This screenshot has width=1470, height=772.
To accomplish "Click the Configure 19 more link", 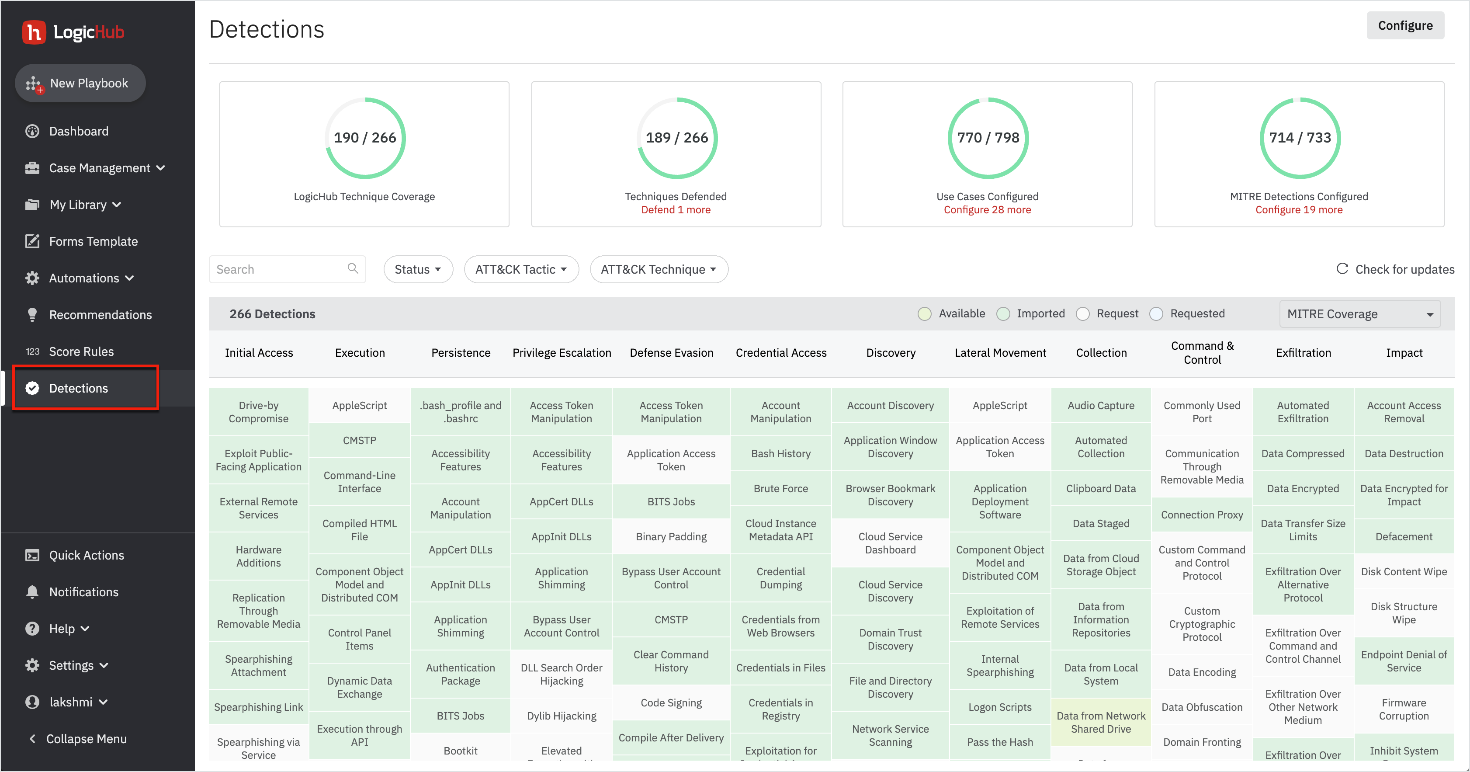I will pos(1299,209).
